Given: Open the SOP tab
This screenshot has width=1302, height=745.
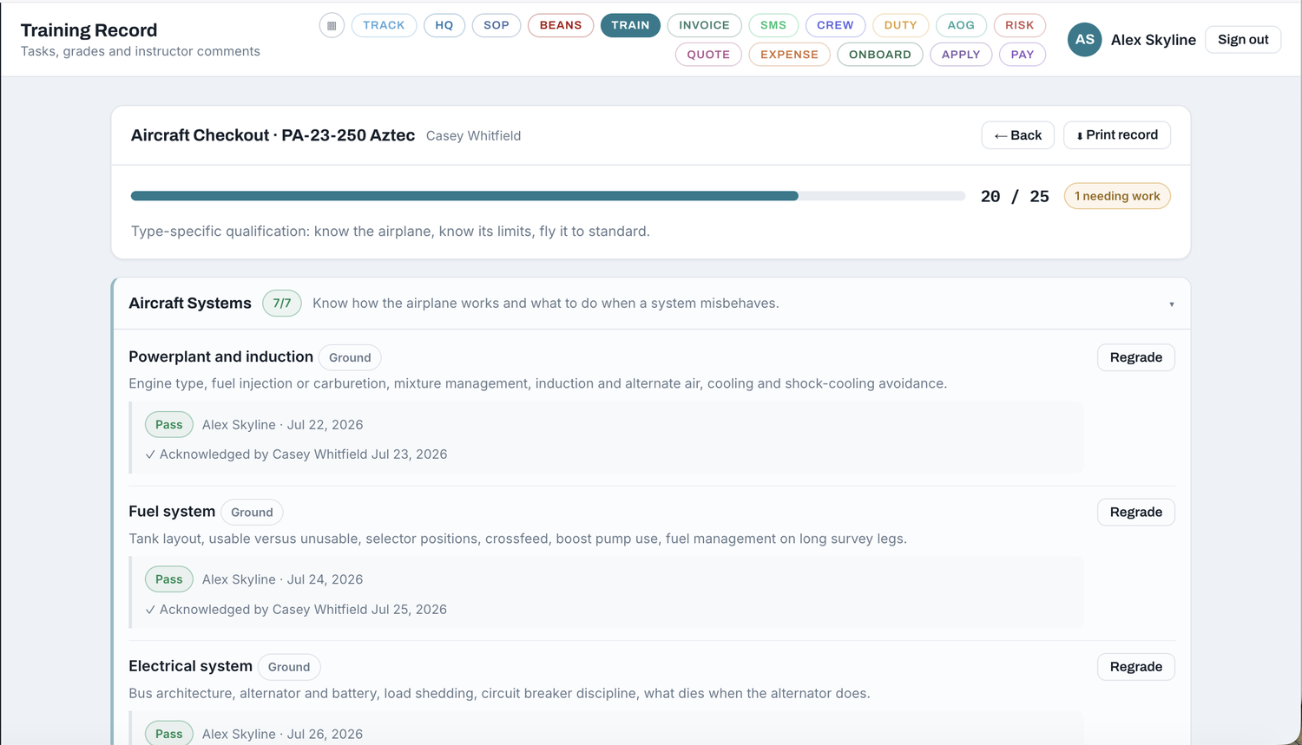Looking at the screenshot, I should [496, 25].
